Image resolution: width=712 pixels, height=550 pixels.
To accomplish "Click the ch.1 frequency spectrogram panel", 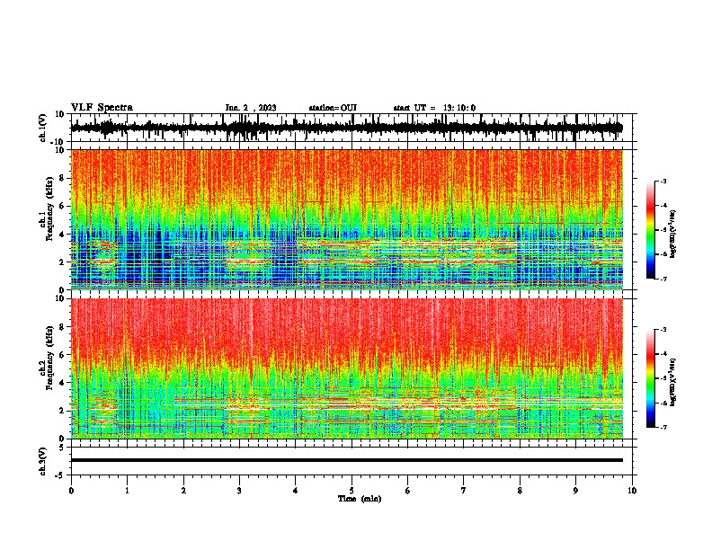I will point(347,219).
